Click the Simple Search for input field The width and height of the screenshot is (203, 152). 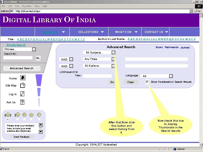(18, 58)
